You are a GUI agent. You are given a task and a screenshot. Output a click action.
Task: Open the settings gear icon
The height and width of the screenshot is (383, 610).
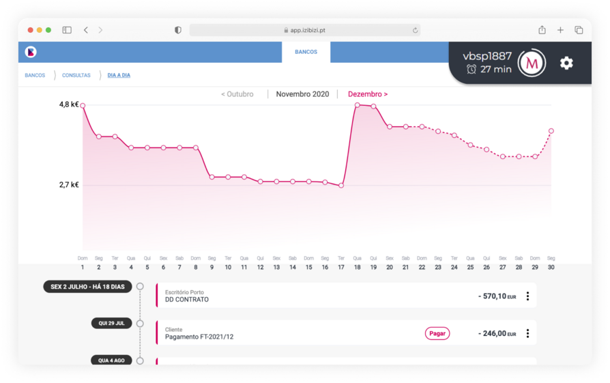[x=566, y=63]
